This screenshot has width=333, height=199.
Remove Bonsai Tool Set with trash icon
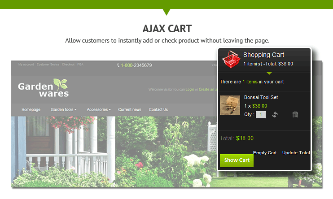coord(295,115)
